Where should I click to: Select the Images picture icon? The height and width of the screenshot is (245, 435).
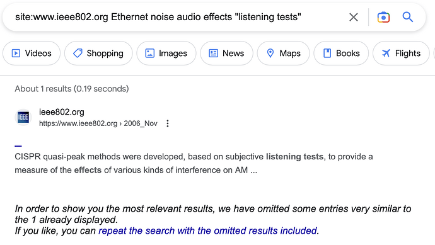(x=150, y=53)
